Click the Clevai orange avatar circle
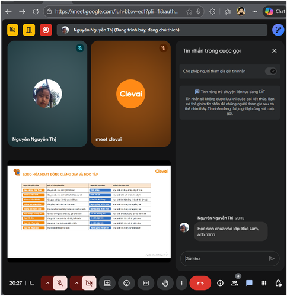The height and width of the screenshot is (296, 287). click(x=130, y=94)
